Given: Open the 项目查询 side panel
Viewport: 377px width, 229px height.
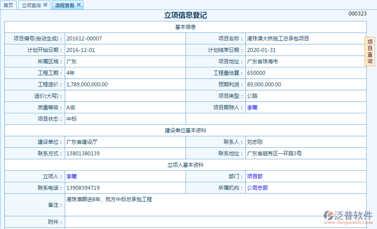Looking at the screenshot, I should pyautogui.click(x=370, y=52).
